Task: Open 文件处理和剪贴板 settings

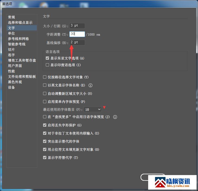Action: pos(22,76)
